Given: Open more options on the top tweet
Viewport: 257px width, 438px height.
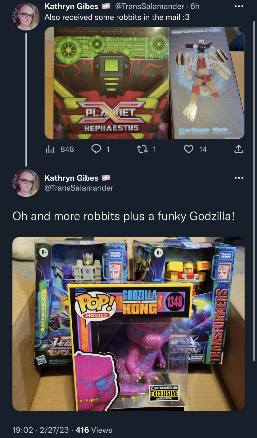Looking at the screenshot, I should tap(238, 7).
